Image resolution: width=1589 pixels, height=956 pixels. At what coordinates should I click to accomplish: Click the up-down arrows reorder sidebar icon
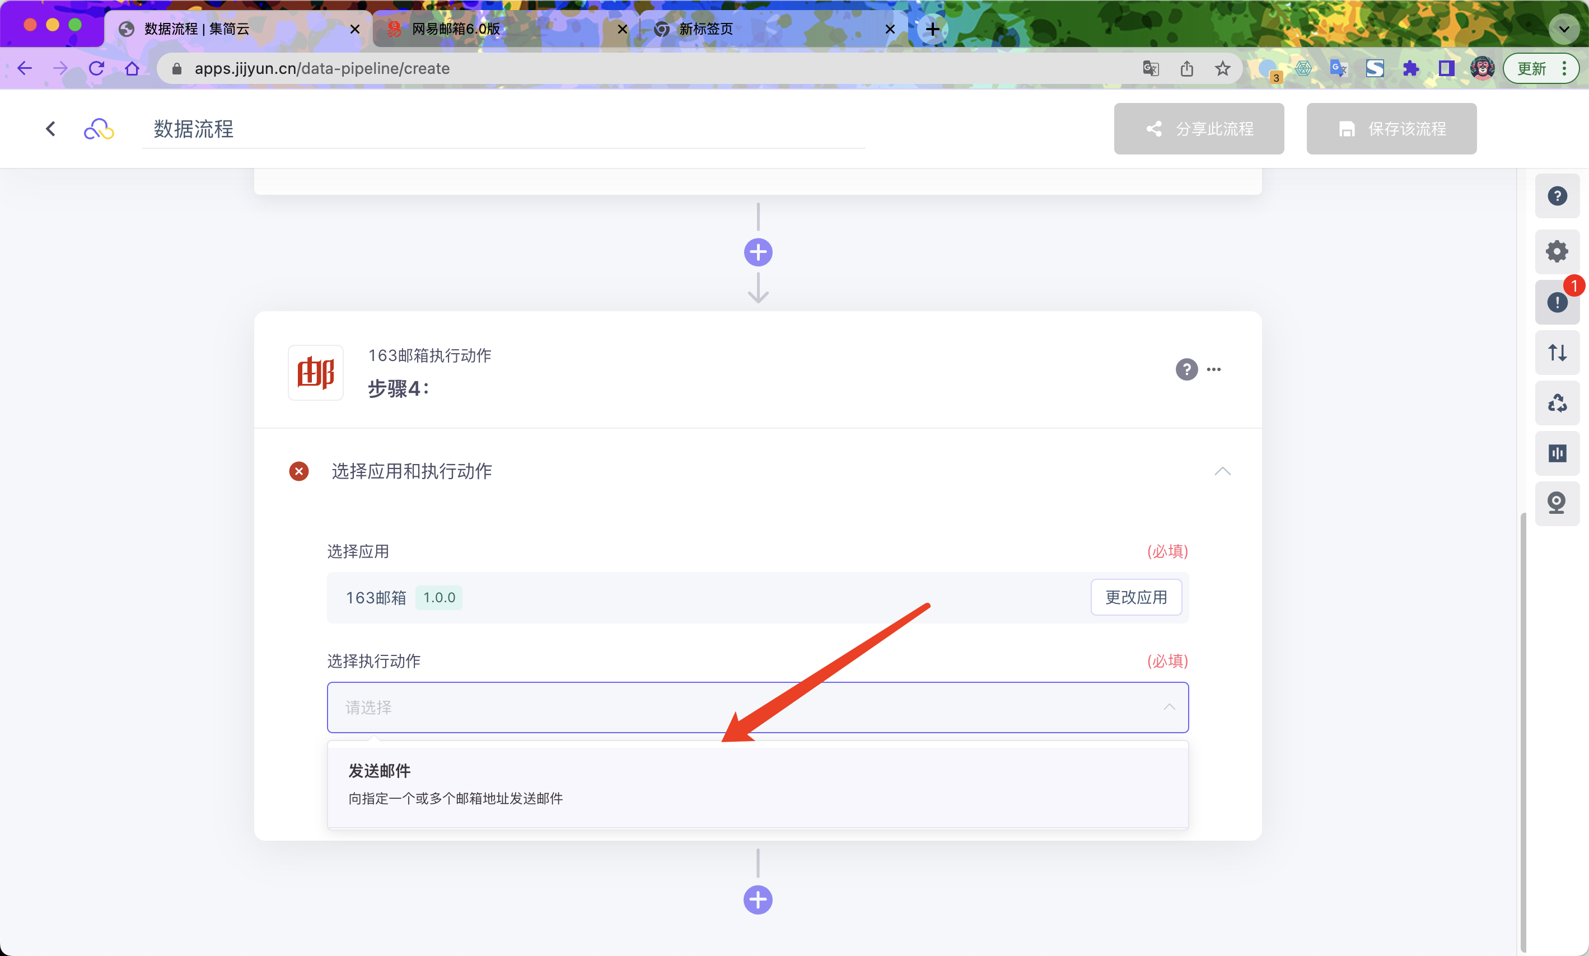pyautogui.click(x=1557, y=353)
